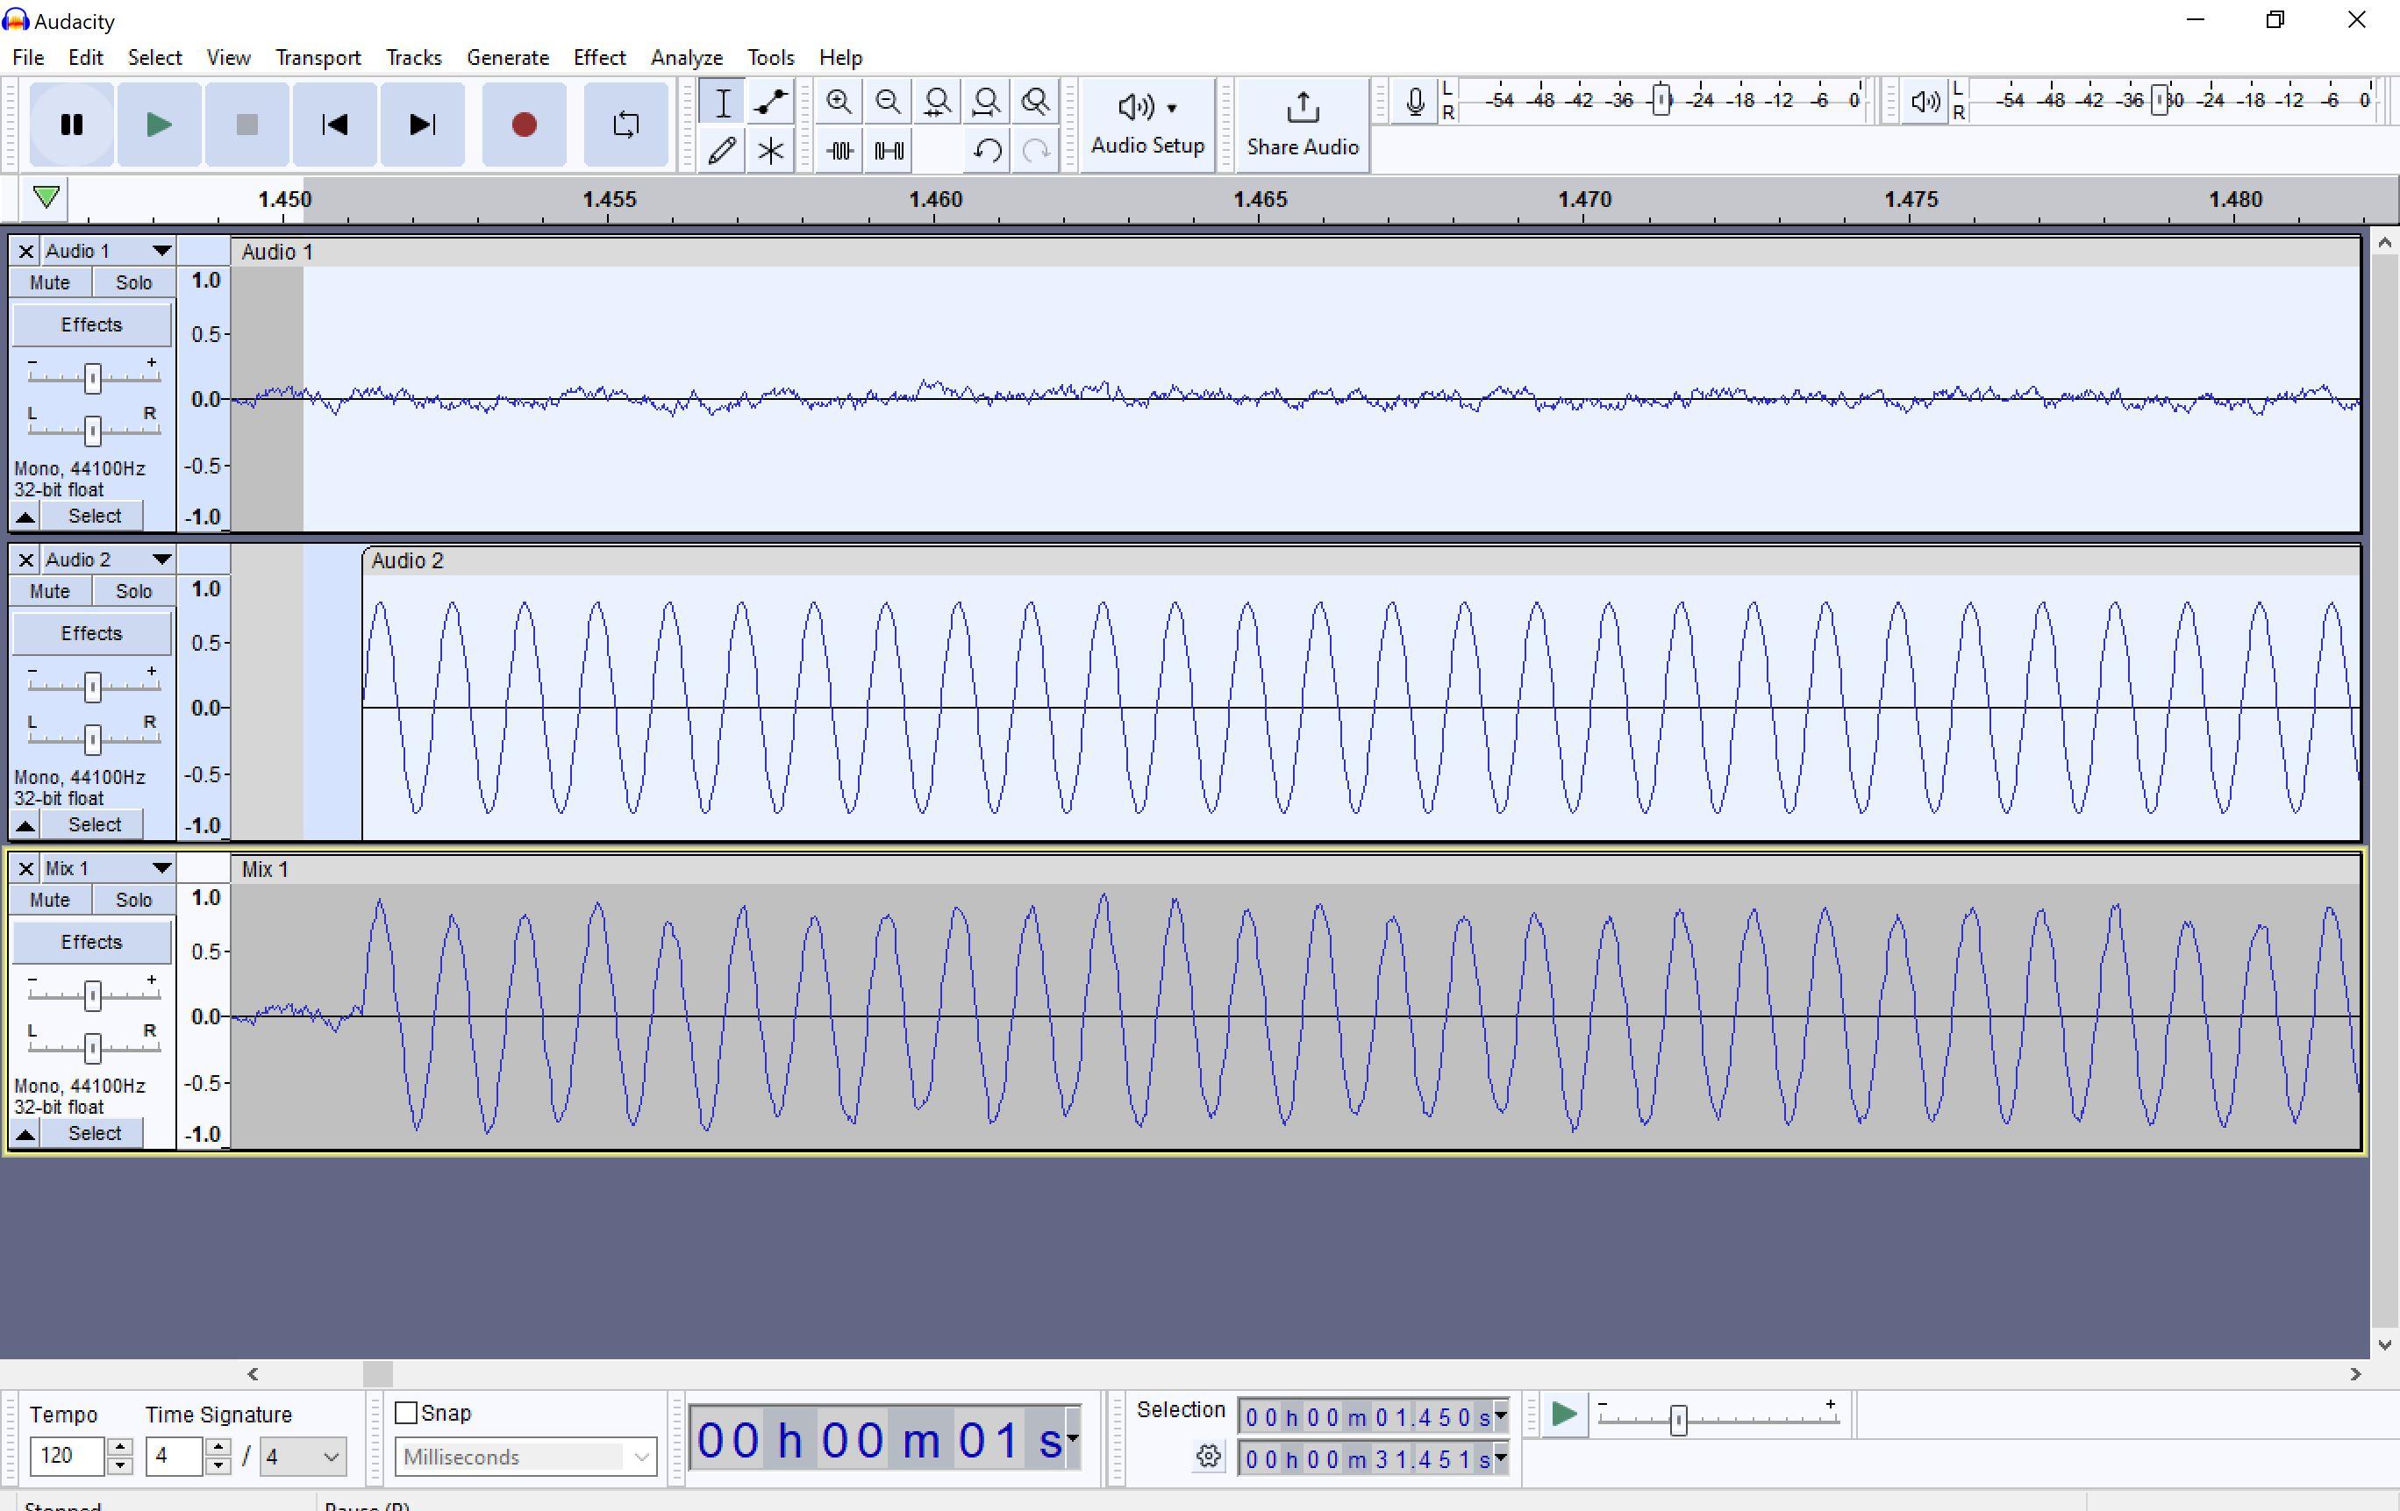Screen dimensions: 2400x1511
Task: Open the Transport menu
Action: pos(318,58)
